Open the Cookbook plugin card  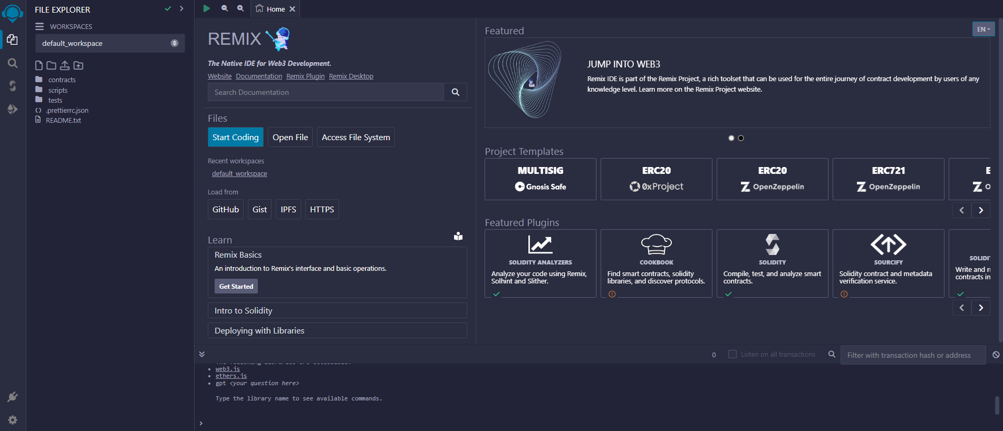tap(657, 263)
